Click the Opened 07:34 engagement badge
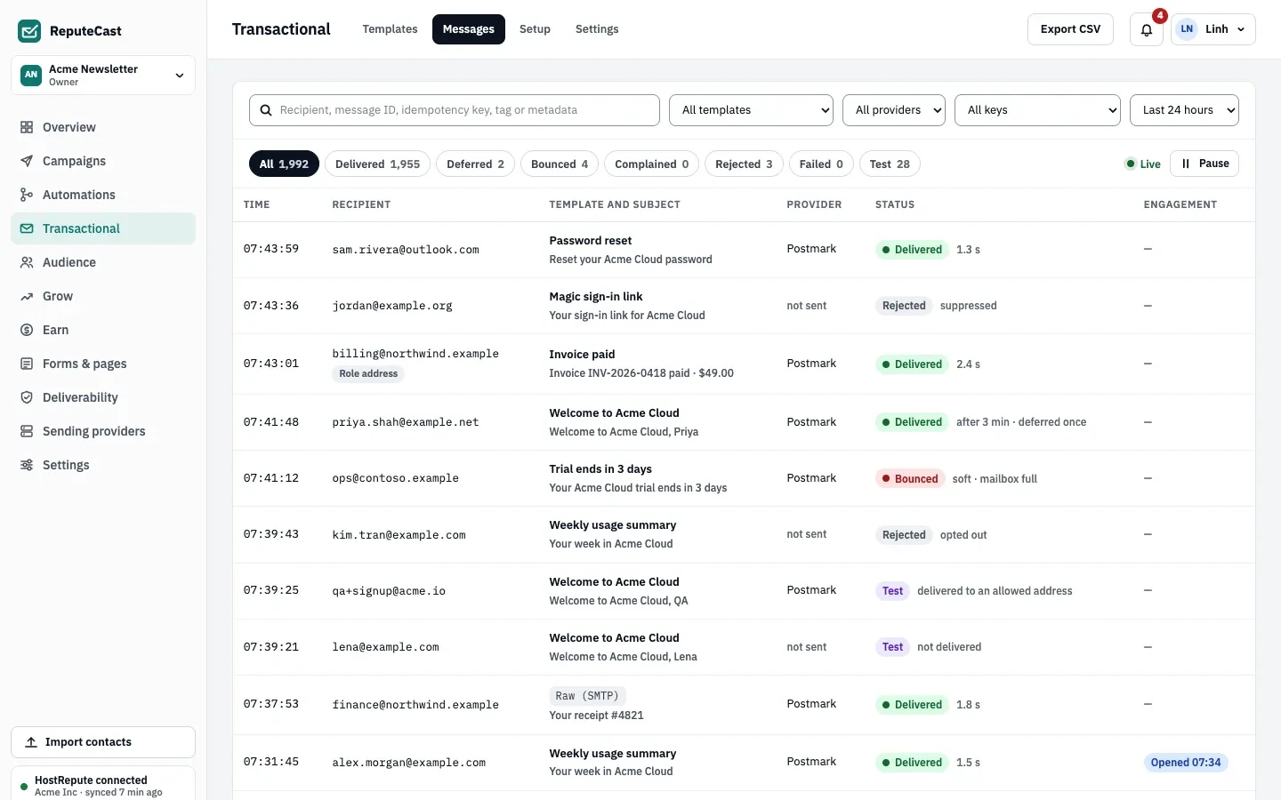 1186,763
